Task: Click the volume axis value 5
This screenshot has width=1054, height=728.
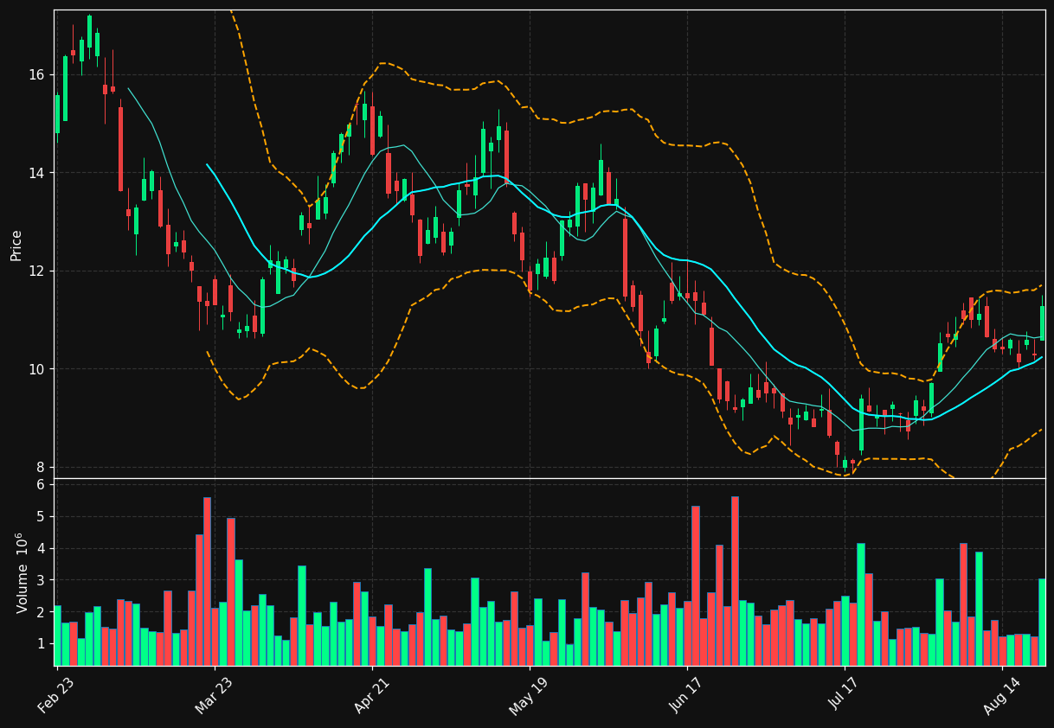Action: point(41,517)
